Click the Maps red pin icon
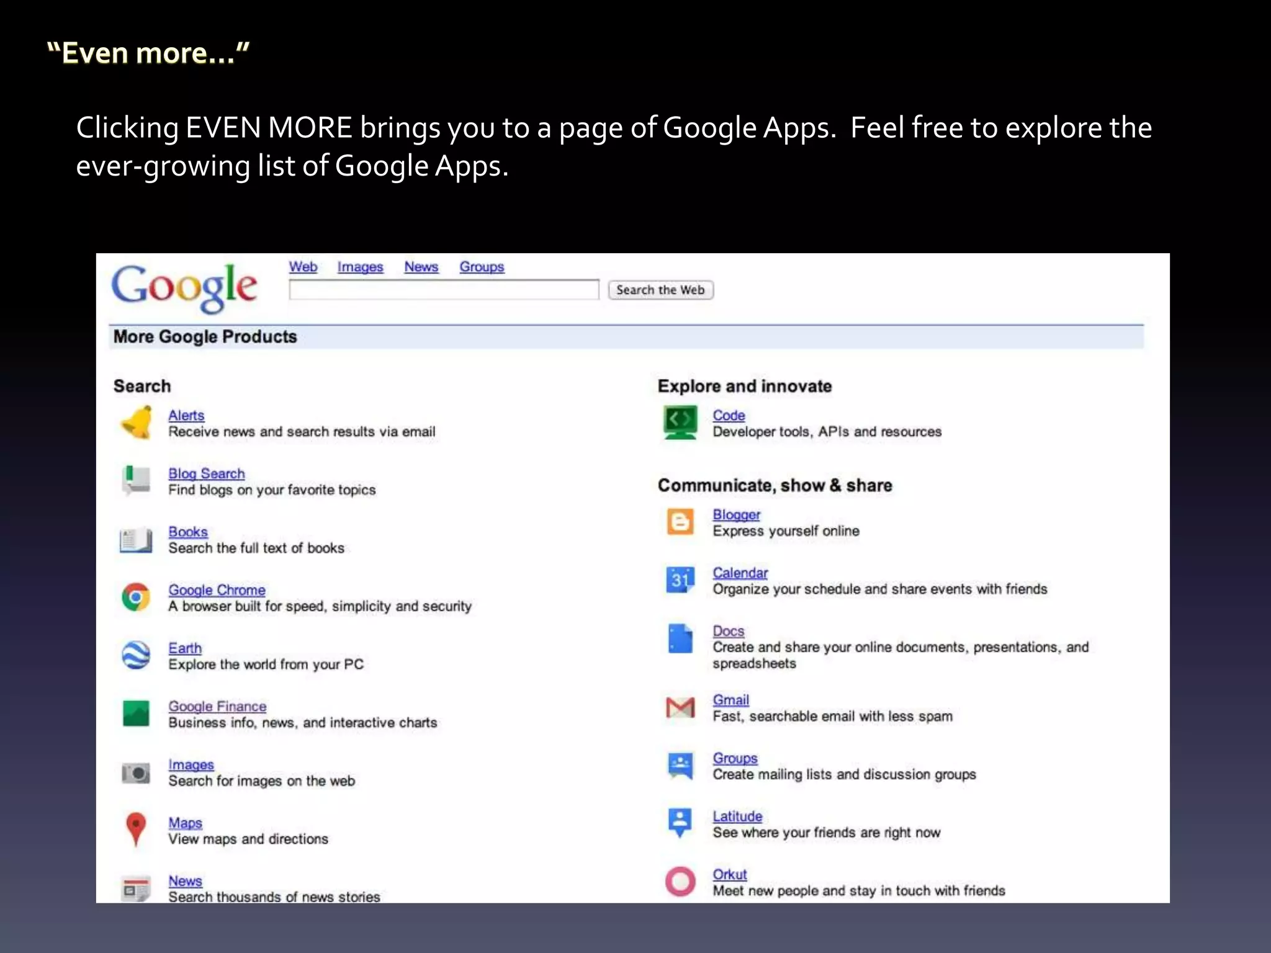 (136, 830)
